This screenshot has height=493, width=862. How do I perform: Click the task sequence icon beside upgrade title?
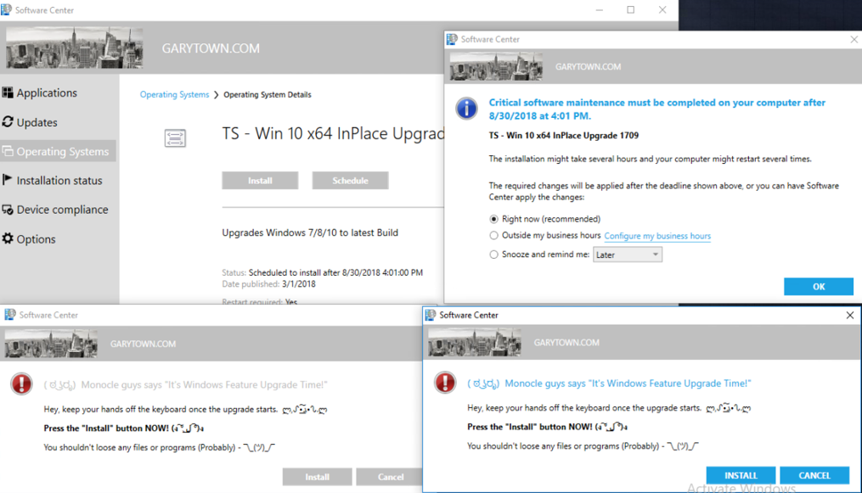pos(175,138)
